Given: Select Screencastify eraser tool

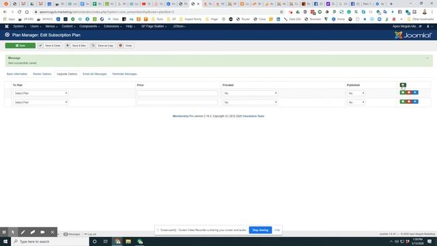Looking at the screenshot, I should tap(33, 232).
